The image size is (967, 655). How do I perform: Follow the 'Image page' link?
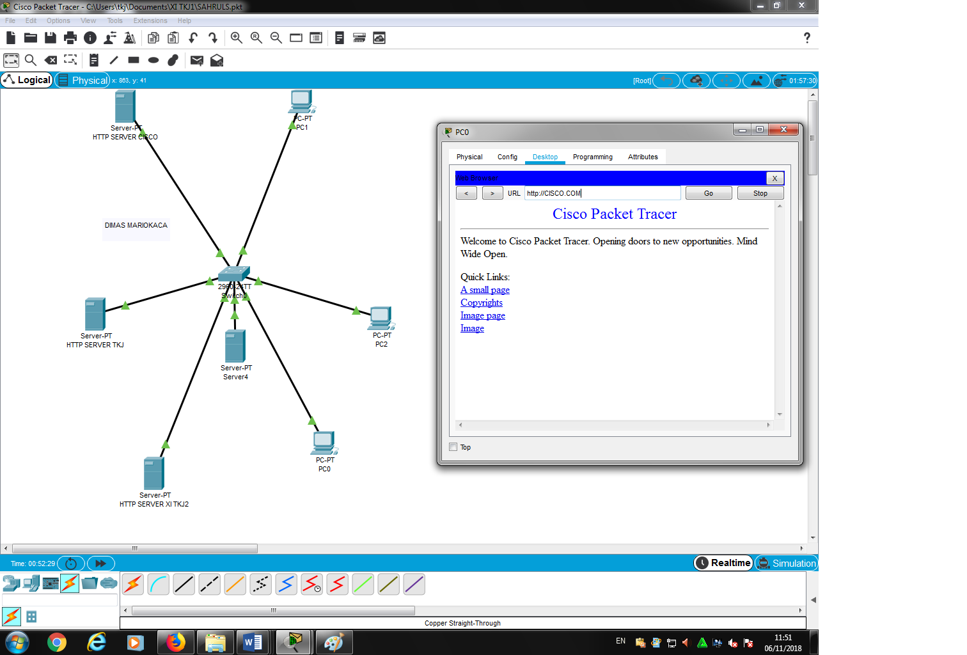tap(483, 315)
